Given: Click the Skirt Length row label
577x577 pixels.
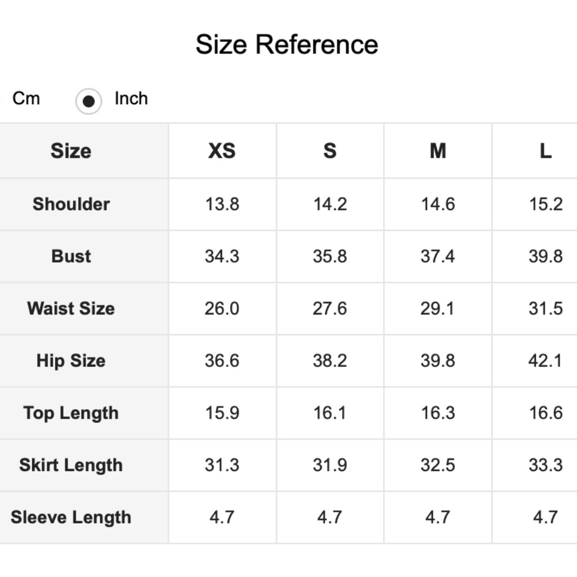Looking at the screenshot, I should (71, 465).
